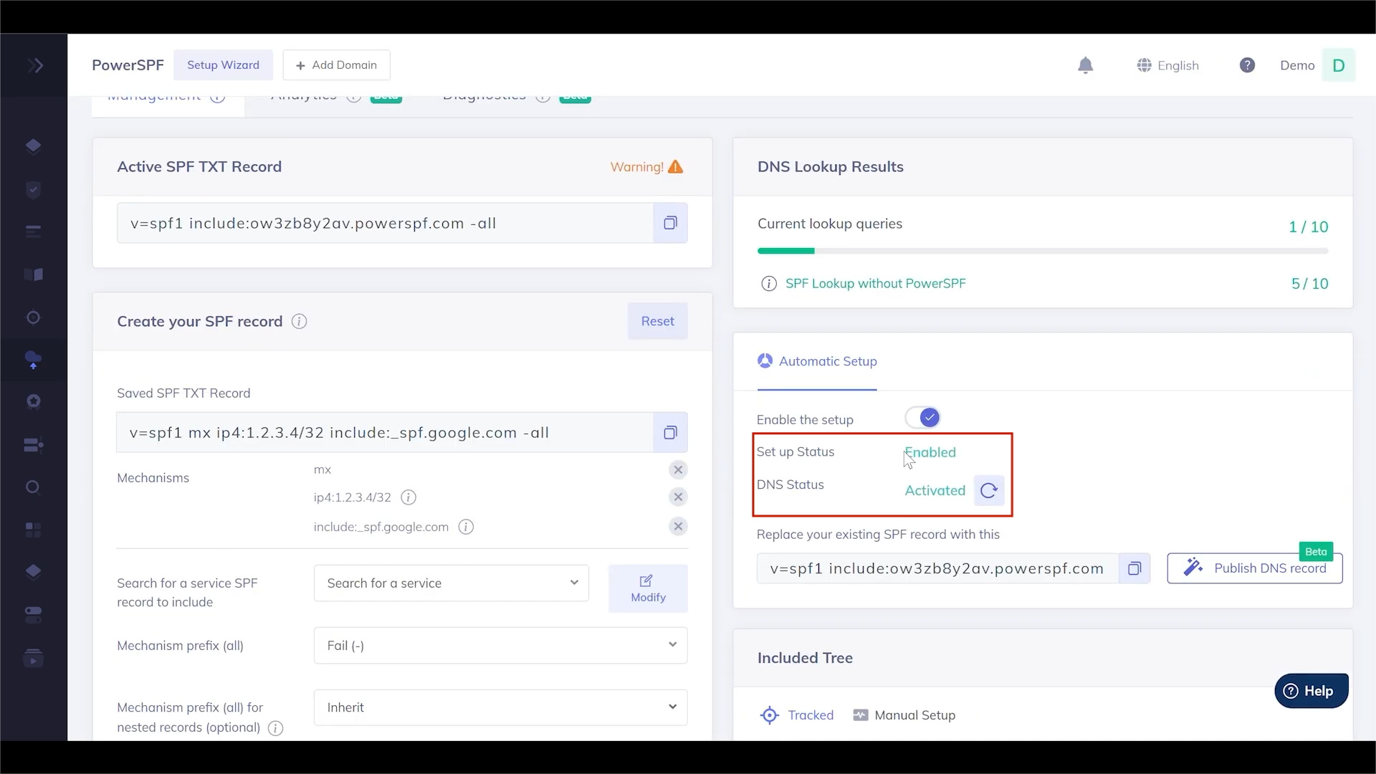Open the Mechanism prefix Fail dropdown
This screenshot has height=774, width=1376.
pyautogui.click(x=500, y=645)
